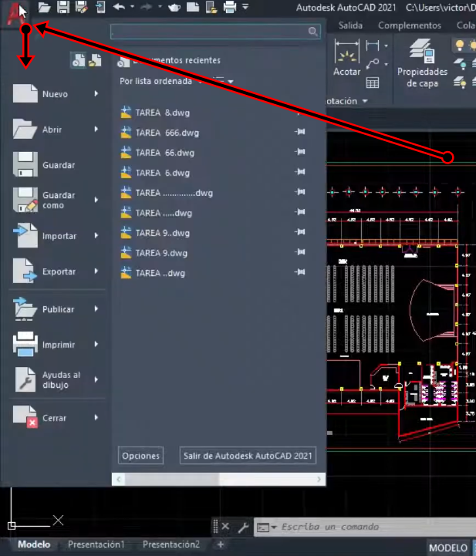Toggle the MODELO status bar button

coord(448,548)
